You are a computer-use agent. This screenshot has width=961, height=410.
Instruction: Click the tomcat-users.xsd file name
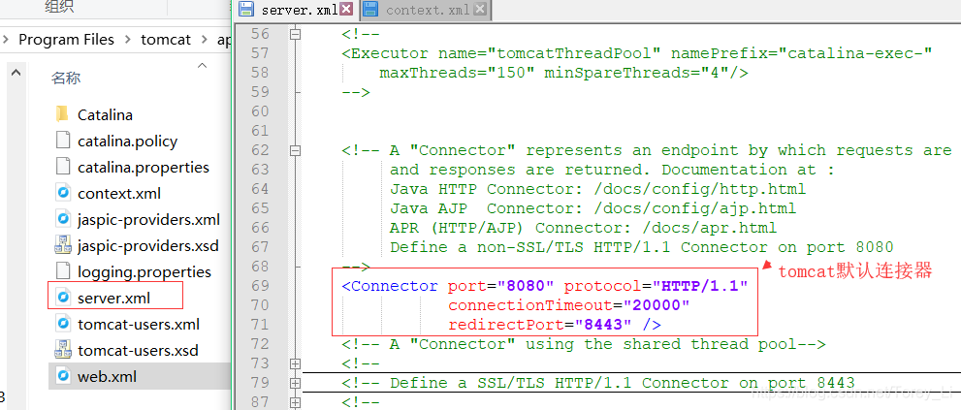click(138, 351)
